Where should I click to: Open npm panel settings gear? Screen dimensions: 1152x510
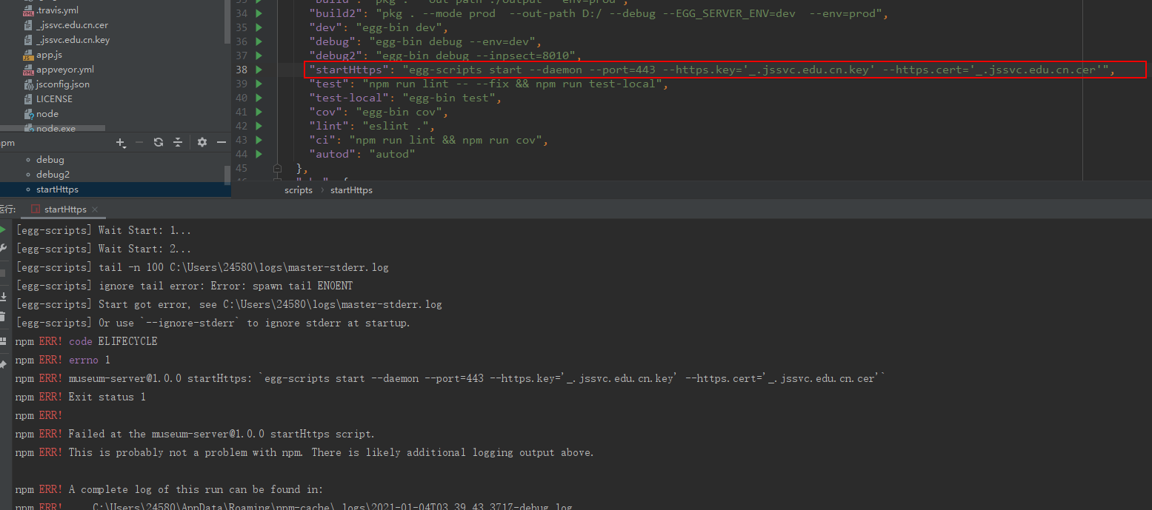pyautogui.click(x=202, y=142)
